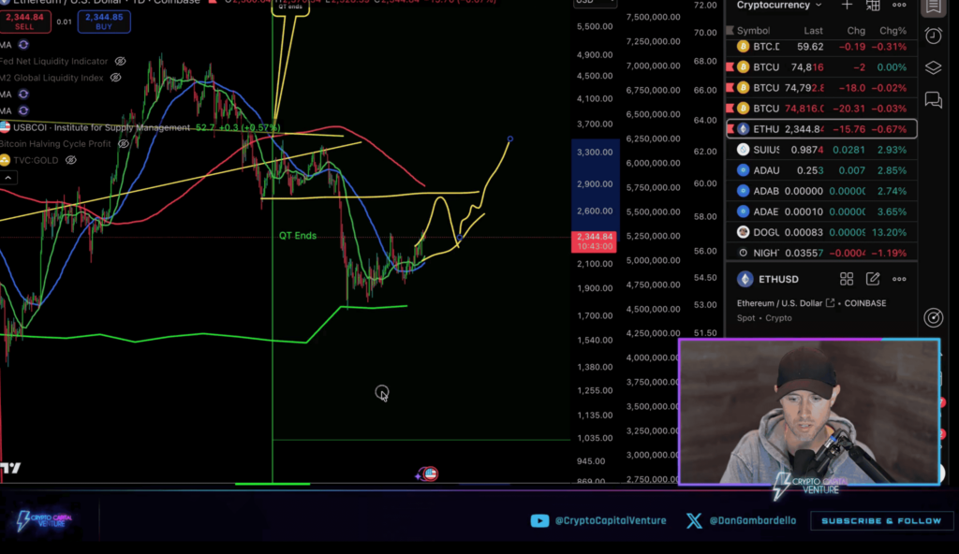Screen dimensions: 959x554
Task: Sort the watchlist by Last column
Action: (x=813, y=31)
